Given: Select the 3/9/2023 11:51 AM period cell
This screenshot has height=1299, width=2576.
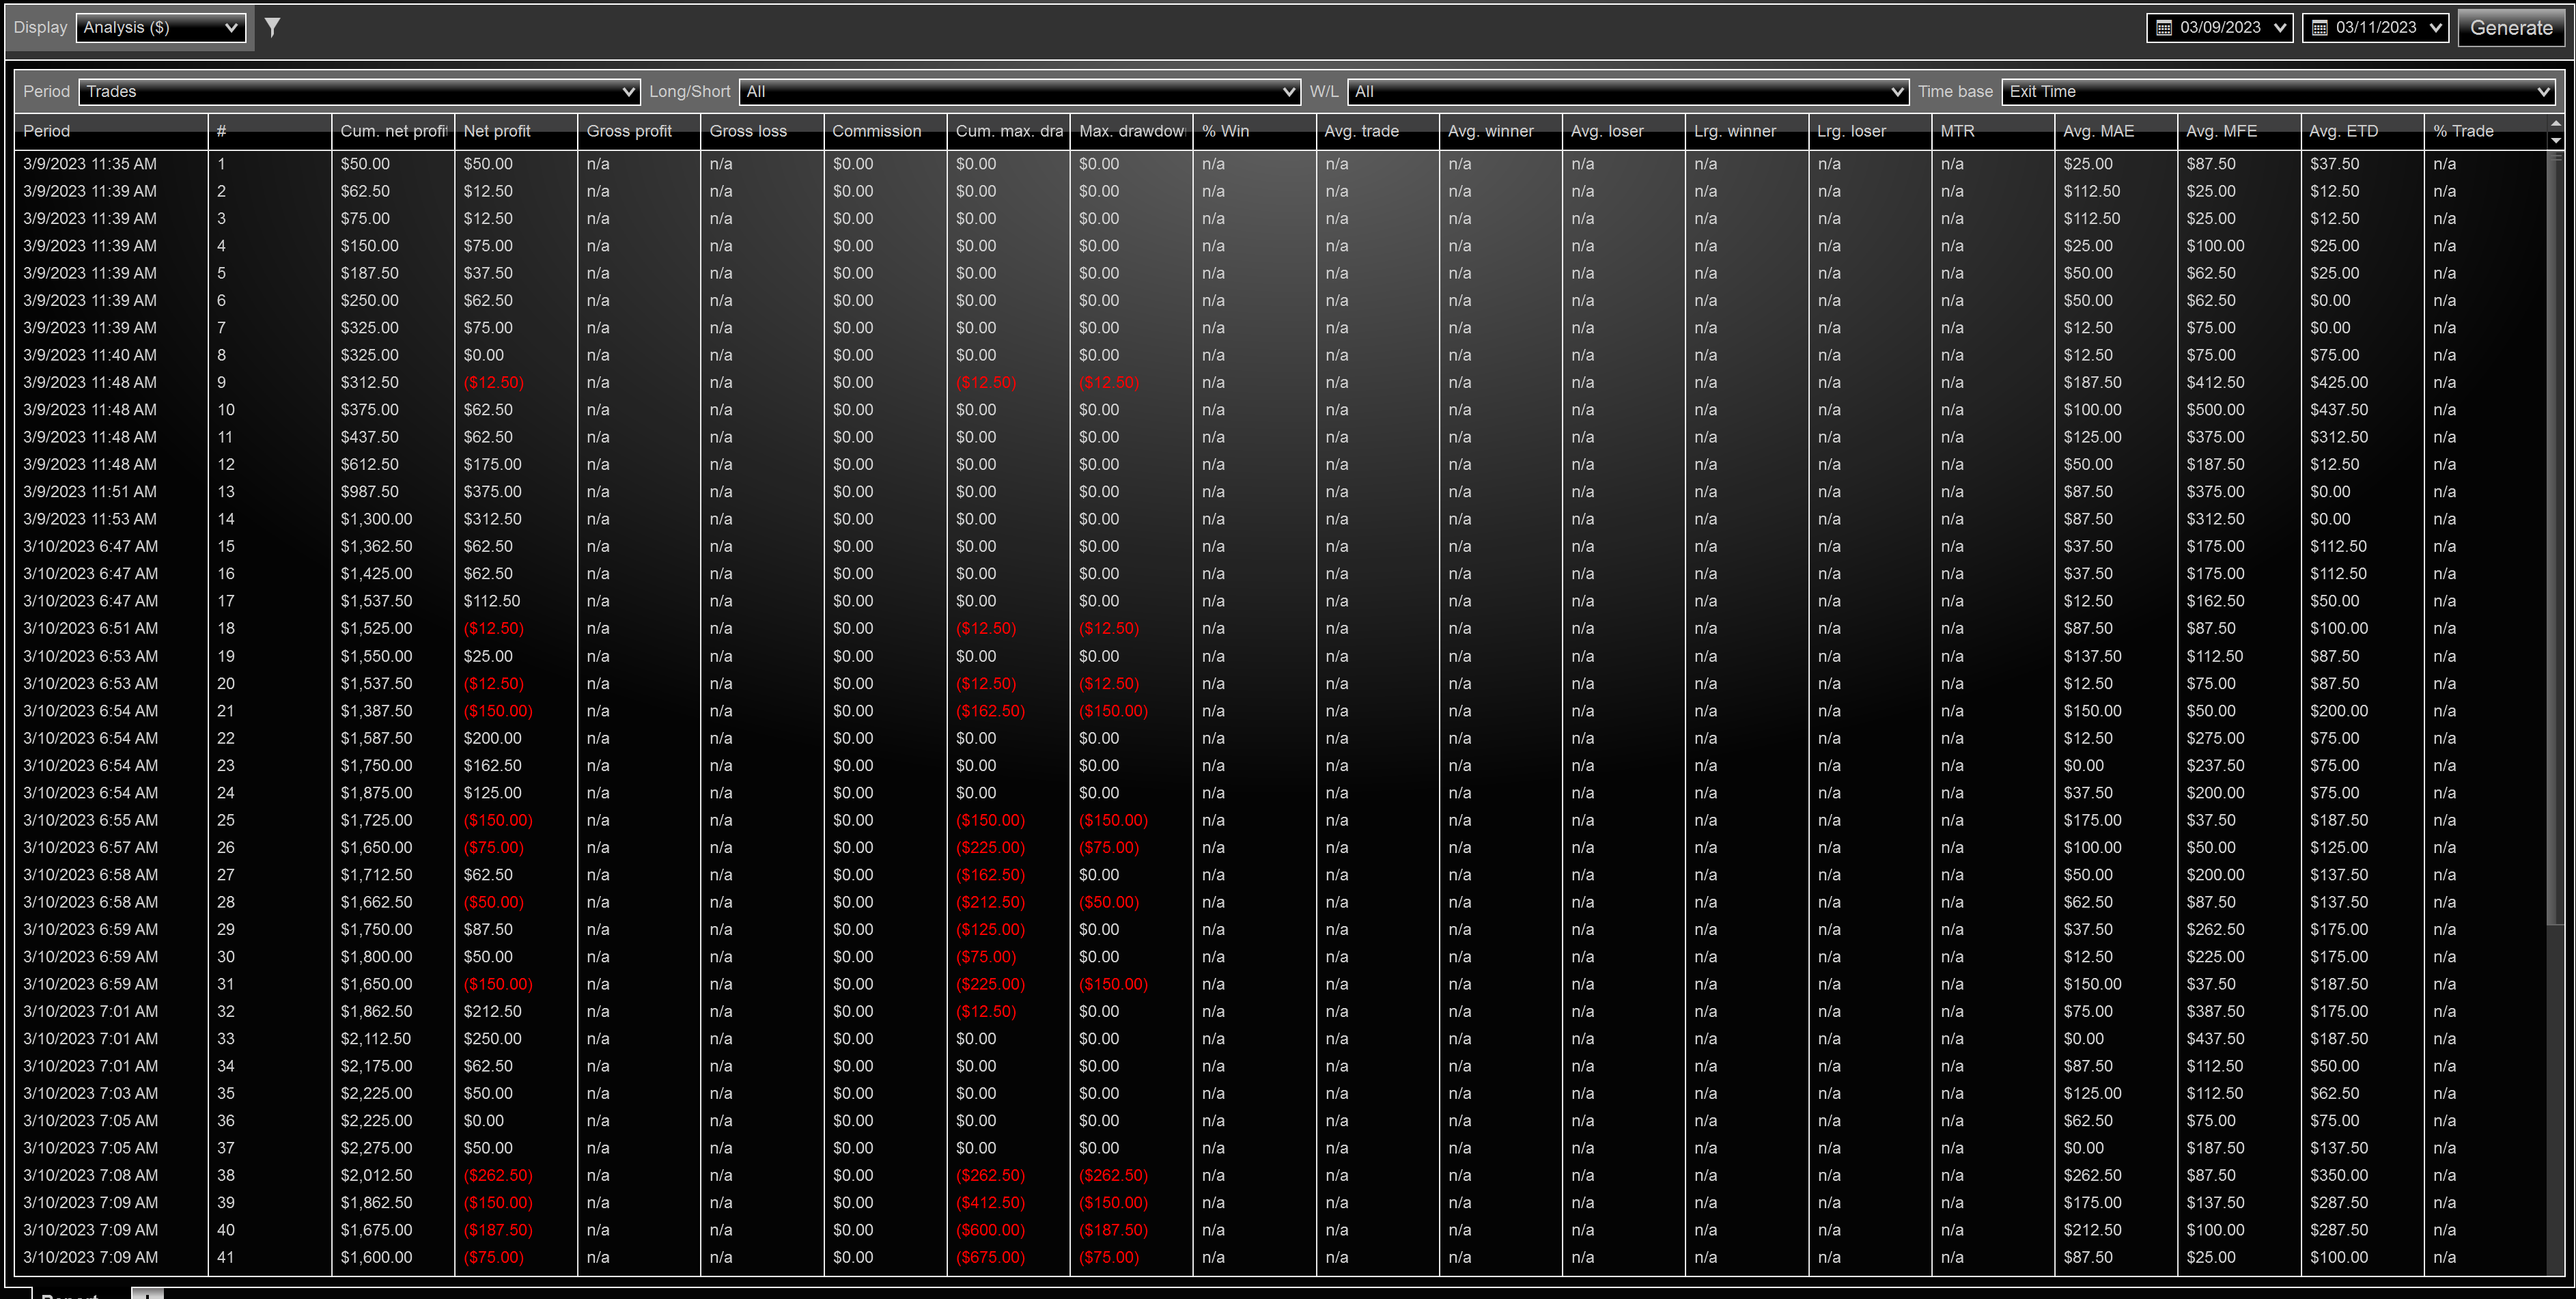Looking at the screenshot, I should (x=90, y=492).
